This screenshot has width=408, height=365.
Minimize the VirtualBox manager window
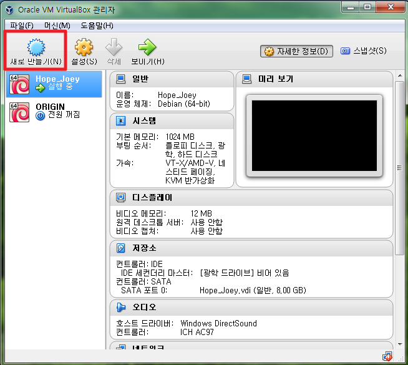click(351, 7)
